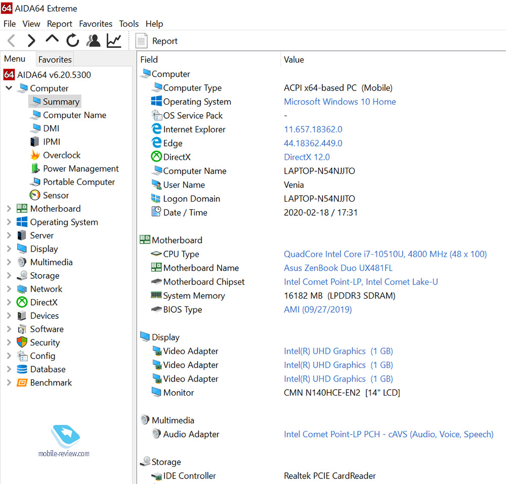Image resolution: width=506 pixels, height=484 pixels.
Task: Click the Motherboard tree icon
Action: 22,209
